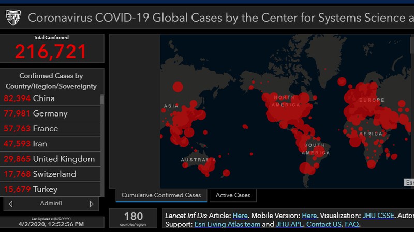Click the red case marker over Australia
The image size is (414, 232).
click(208, 166)
